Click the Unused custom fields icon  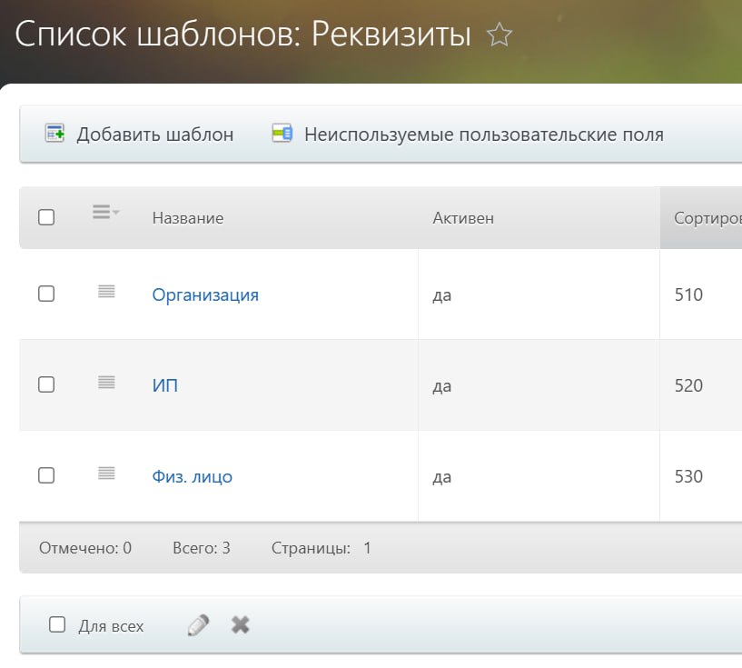(x=282, y=134)
